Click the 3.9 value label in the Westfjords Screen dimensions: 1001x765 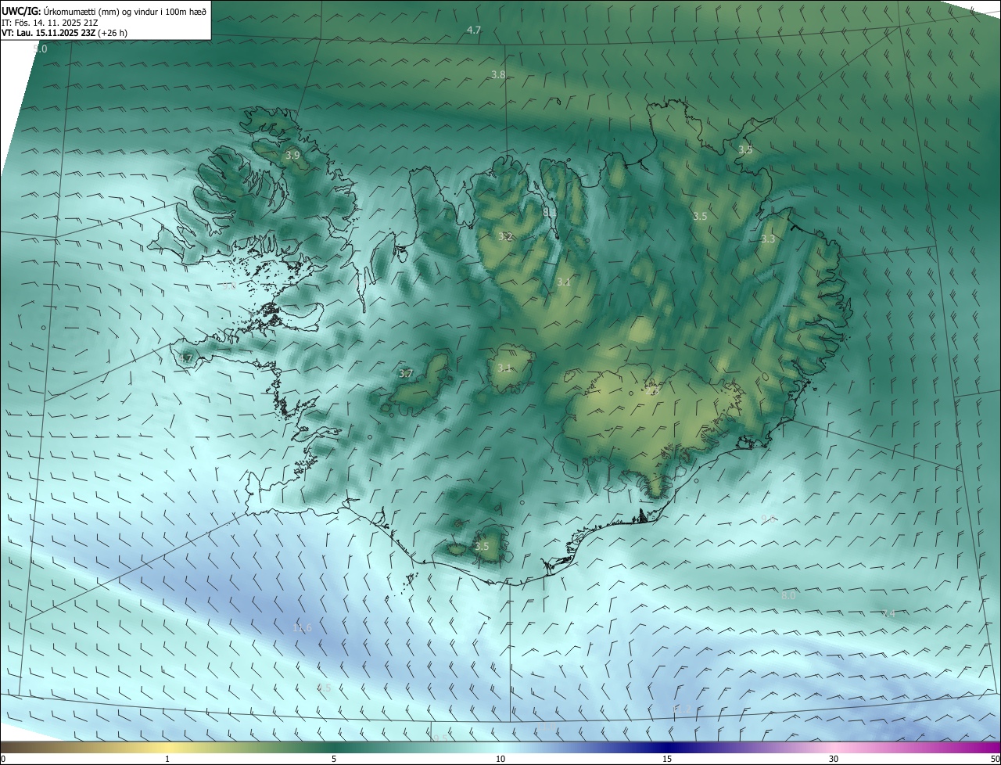click(x=292, y=156)
